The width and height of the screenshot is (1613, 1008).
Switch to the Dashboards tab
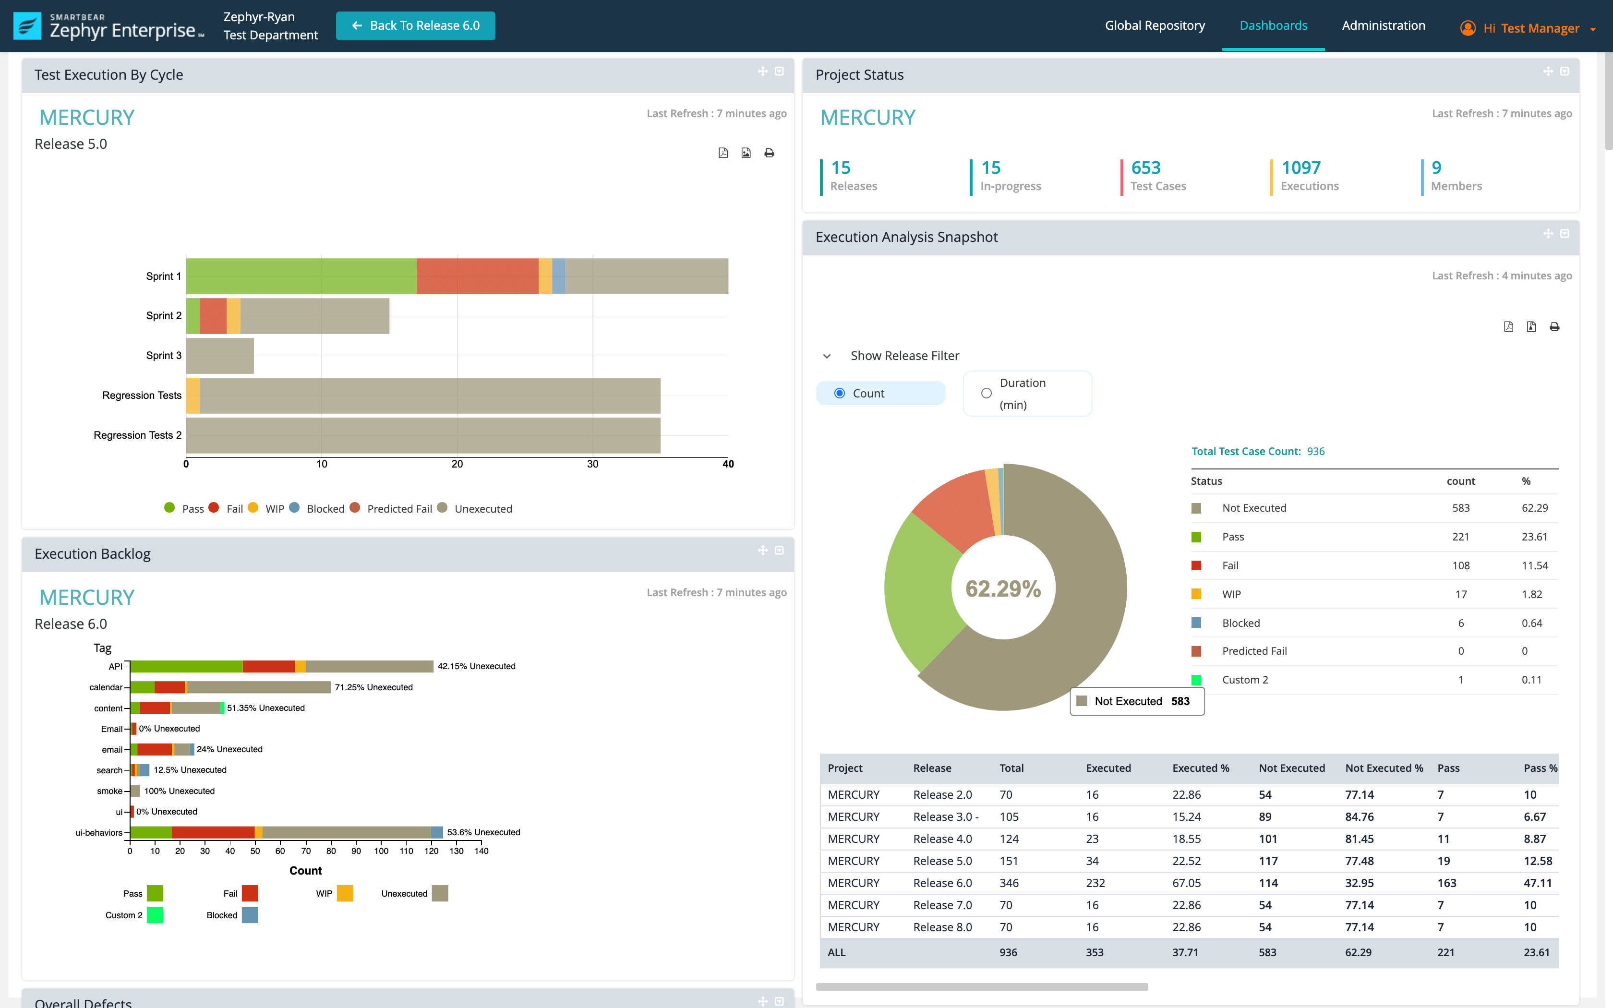pos(1273,25)
